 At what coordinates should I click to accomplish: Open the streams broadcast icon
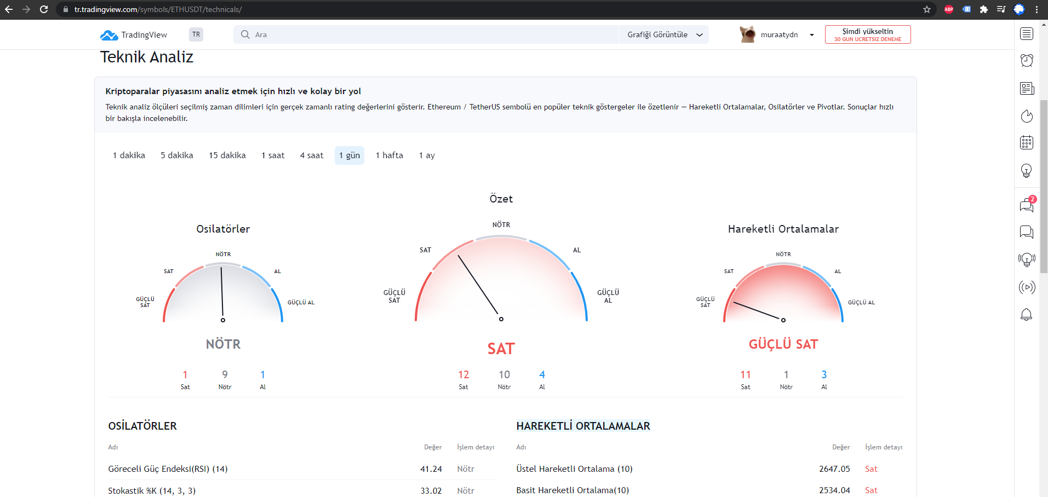pos(1027,287)
